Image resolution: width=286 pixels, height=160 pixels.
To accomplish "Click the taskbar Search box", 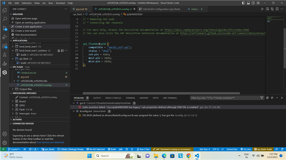I will tap(114, 156).
